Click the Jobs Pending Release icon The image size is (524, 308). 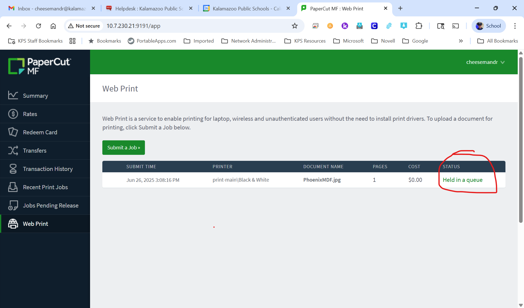[x=13, y=205]
